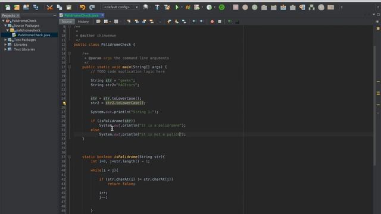Toggle code fold at isPalidrome method
381x214 pixels.
click(69, 157)
